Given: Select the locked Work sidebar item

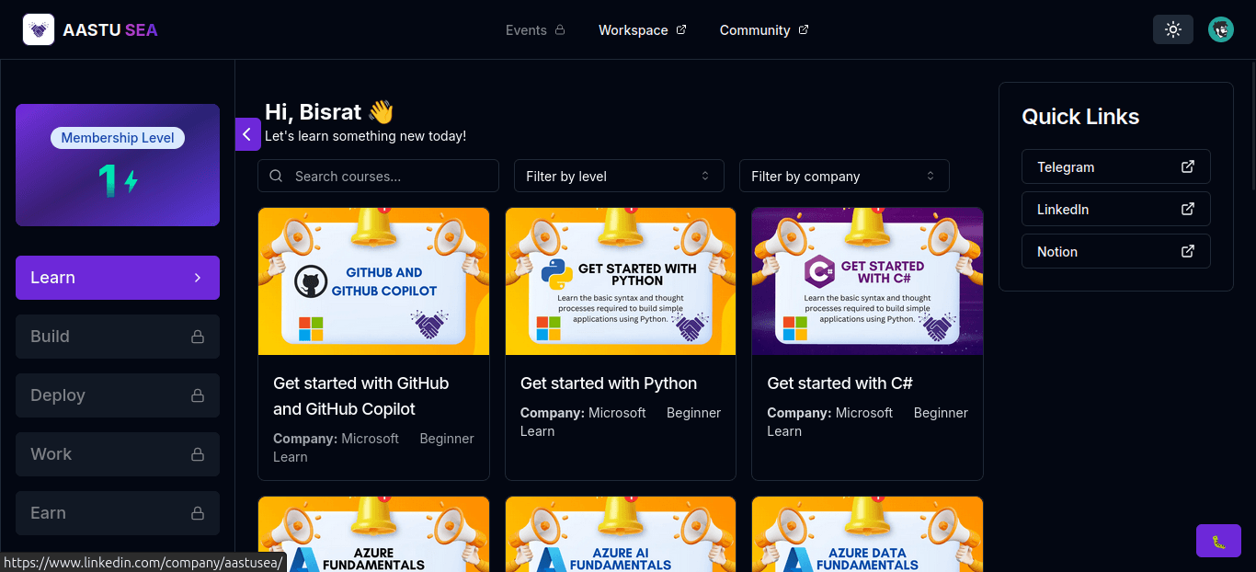Looking at the screenshot, I should [x=118, y=454].
